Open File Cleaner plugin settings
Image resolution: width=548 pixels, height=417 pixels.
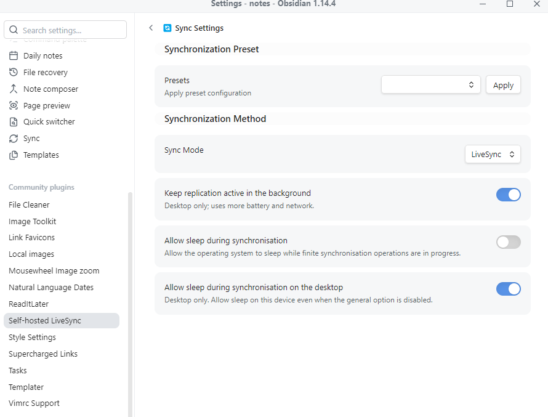pyautogui.click(x=62, y=205)
